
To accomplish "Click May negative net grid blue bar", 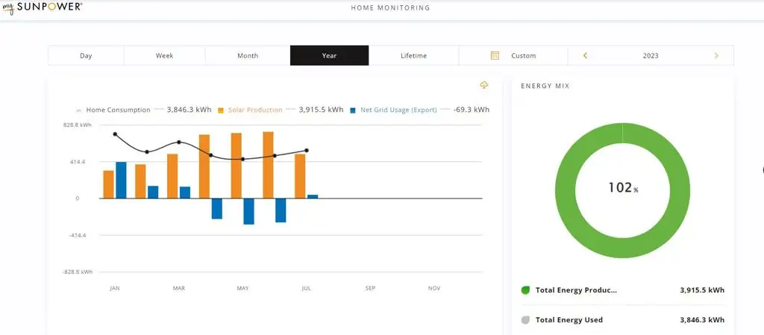I will [248, 211].
